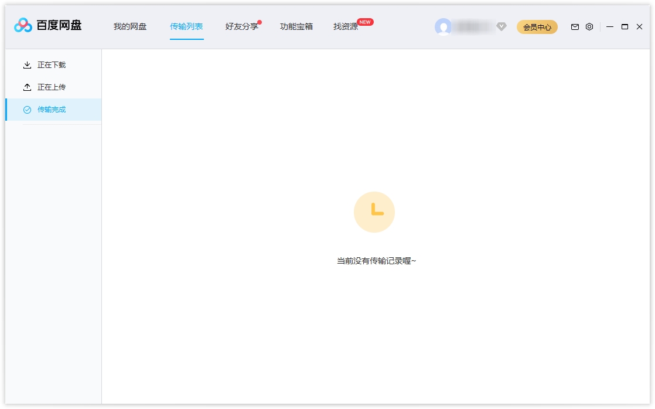Open the downloading list via the download arrow icon
This screenshot has height=409, width=655.
[28, 65]
